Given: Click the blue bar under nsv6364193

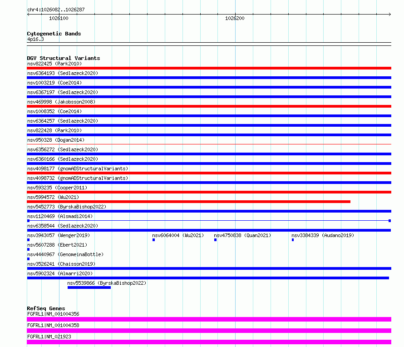Looking at the screenshot, I should tap(209, 78).
